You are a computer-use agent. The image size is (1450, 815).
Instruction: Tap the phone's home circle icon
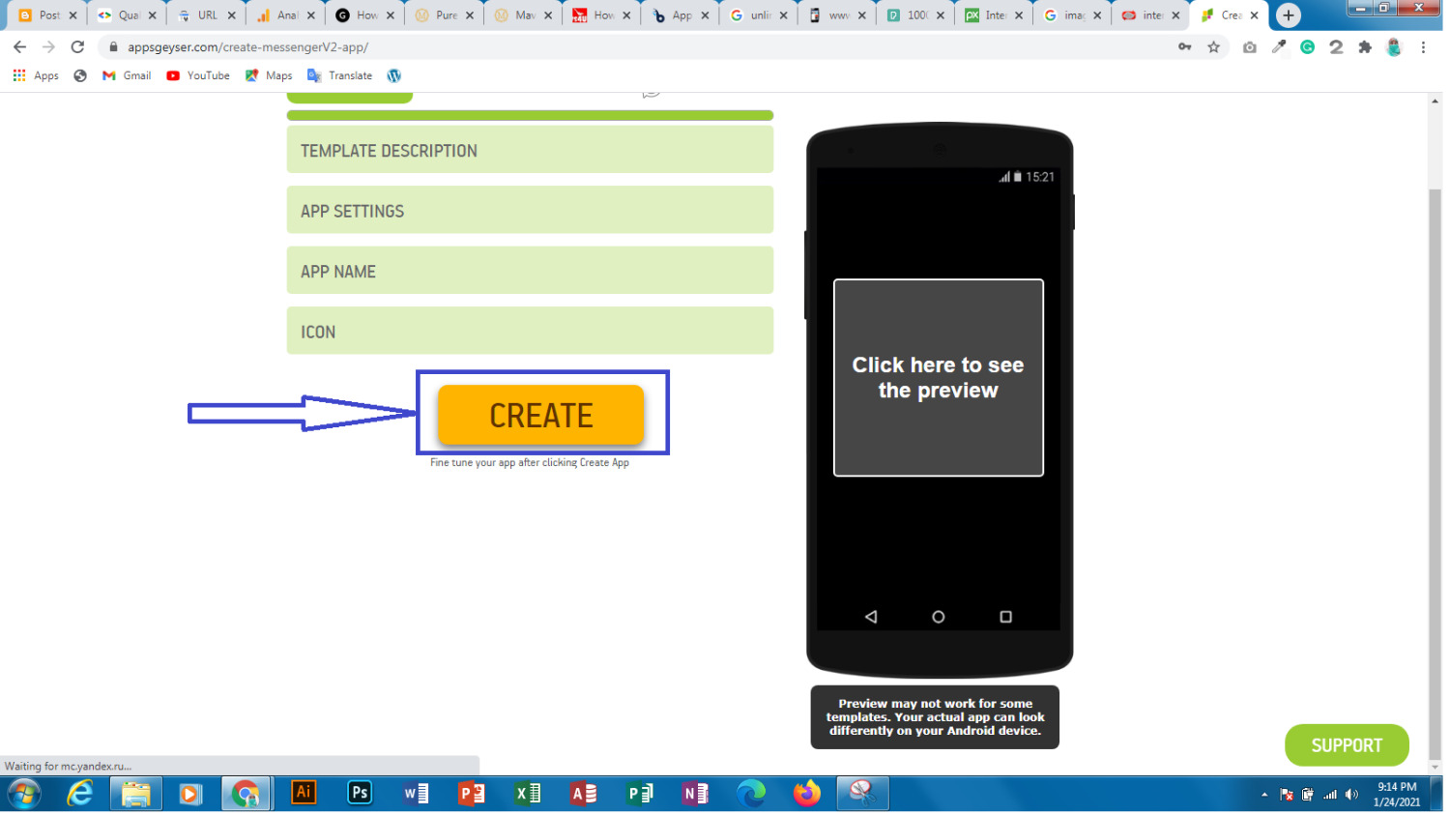pyautogui.click(x=938, y=617)
